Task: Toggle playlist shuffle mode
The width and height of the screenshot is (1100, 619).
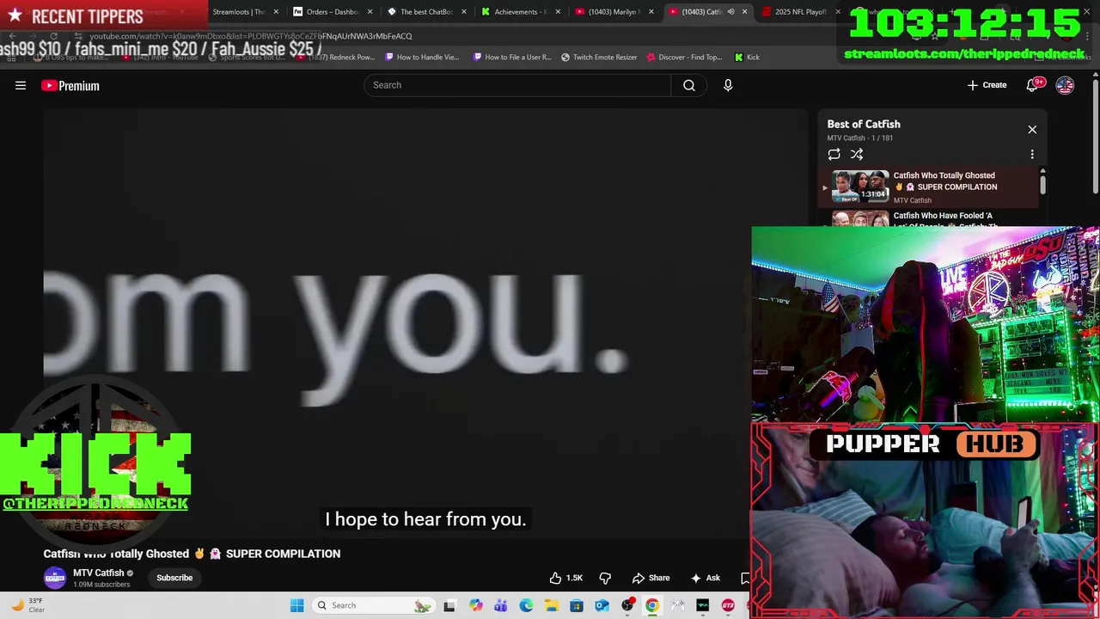Action: [857, 155]
